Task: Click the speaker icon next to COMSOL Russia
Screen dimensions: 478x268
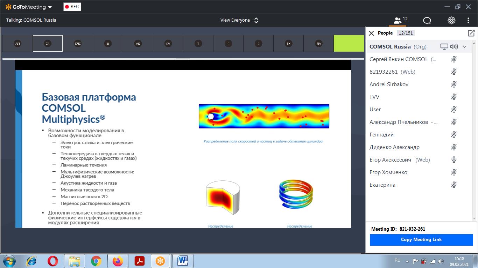Action: click(x=454, y=46)
